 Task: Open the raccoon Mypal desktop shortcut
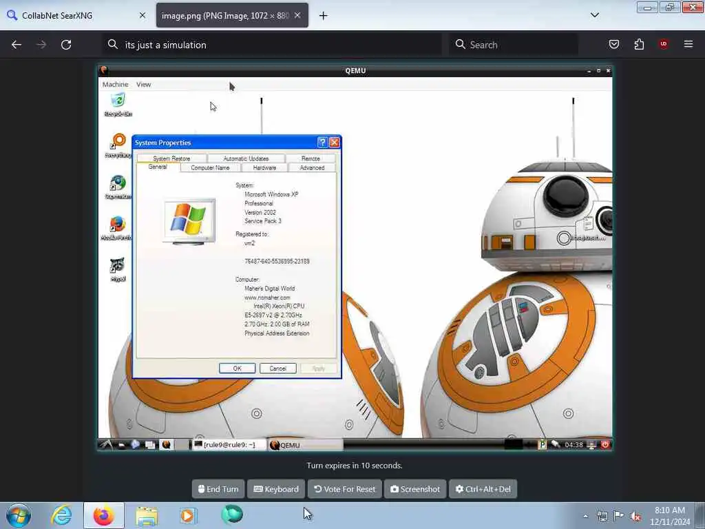(117, 269)
